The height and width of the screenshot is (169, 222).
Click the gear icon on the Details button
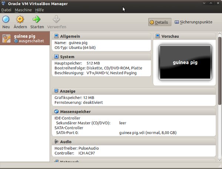152,22
